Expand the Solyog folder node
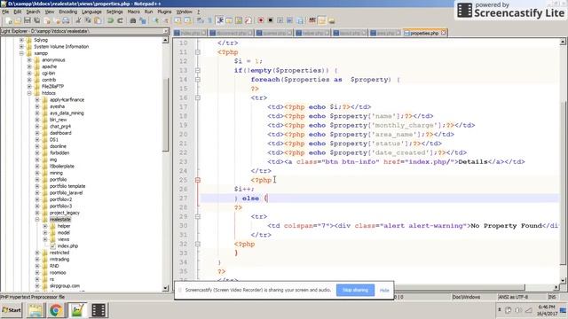Screen dimensions: 568x319 (x=21, y=40)
